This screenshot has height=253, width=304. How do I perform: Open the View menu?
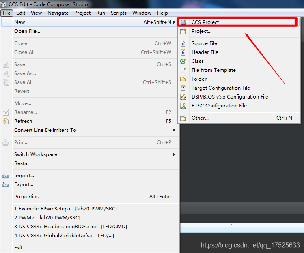(x=36, y=13)
